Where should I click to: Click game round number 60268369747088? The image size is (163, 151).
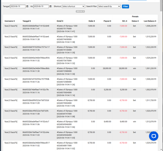click(64, 114)
